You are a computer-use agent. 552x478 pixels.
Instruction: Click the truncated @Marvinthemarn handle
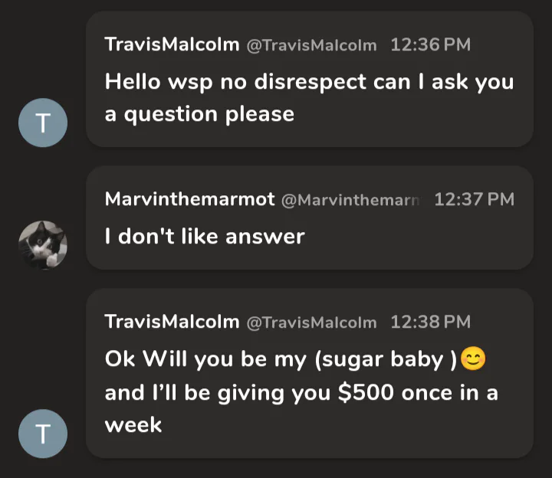tap(351, 200)
